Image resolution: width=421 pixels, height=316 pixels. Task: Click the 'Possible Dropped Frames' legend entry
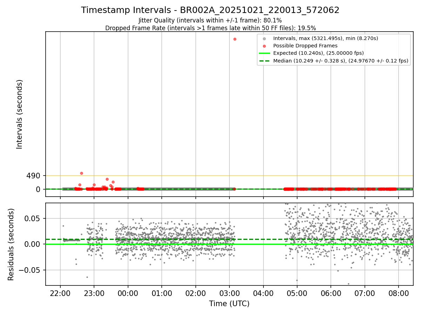coord(305,46)
